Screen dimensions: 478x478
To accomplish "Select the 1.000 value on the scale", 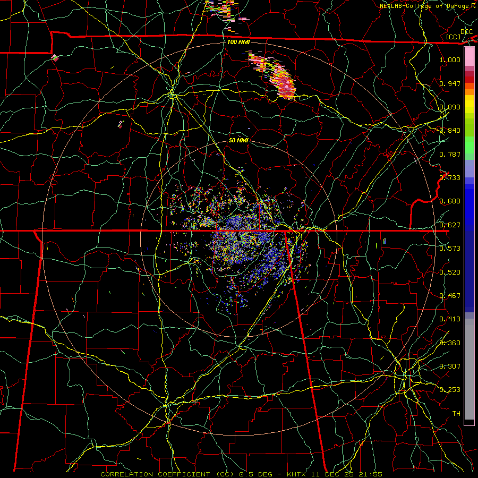I will [450, 59].
